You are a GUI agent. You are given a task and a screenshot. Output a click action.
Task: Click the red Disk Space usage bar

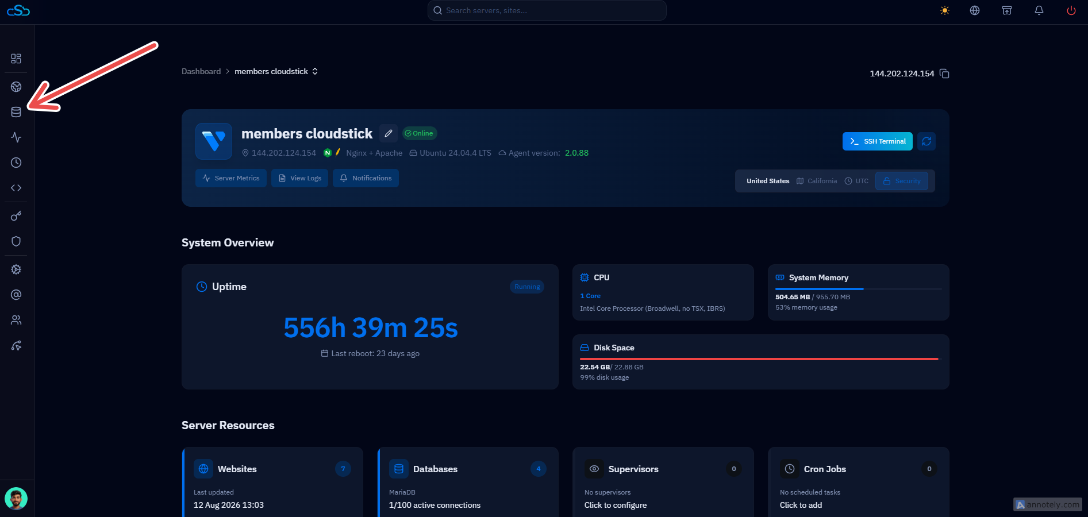[759, 359]
